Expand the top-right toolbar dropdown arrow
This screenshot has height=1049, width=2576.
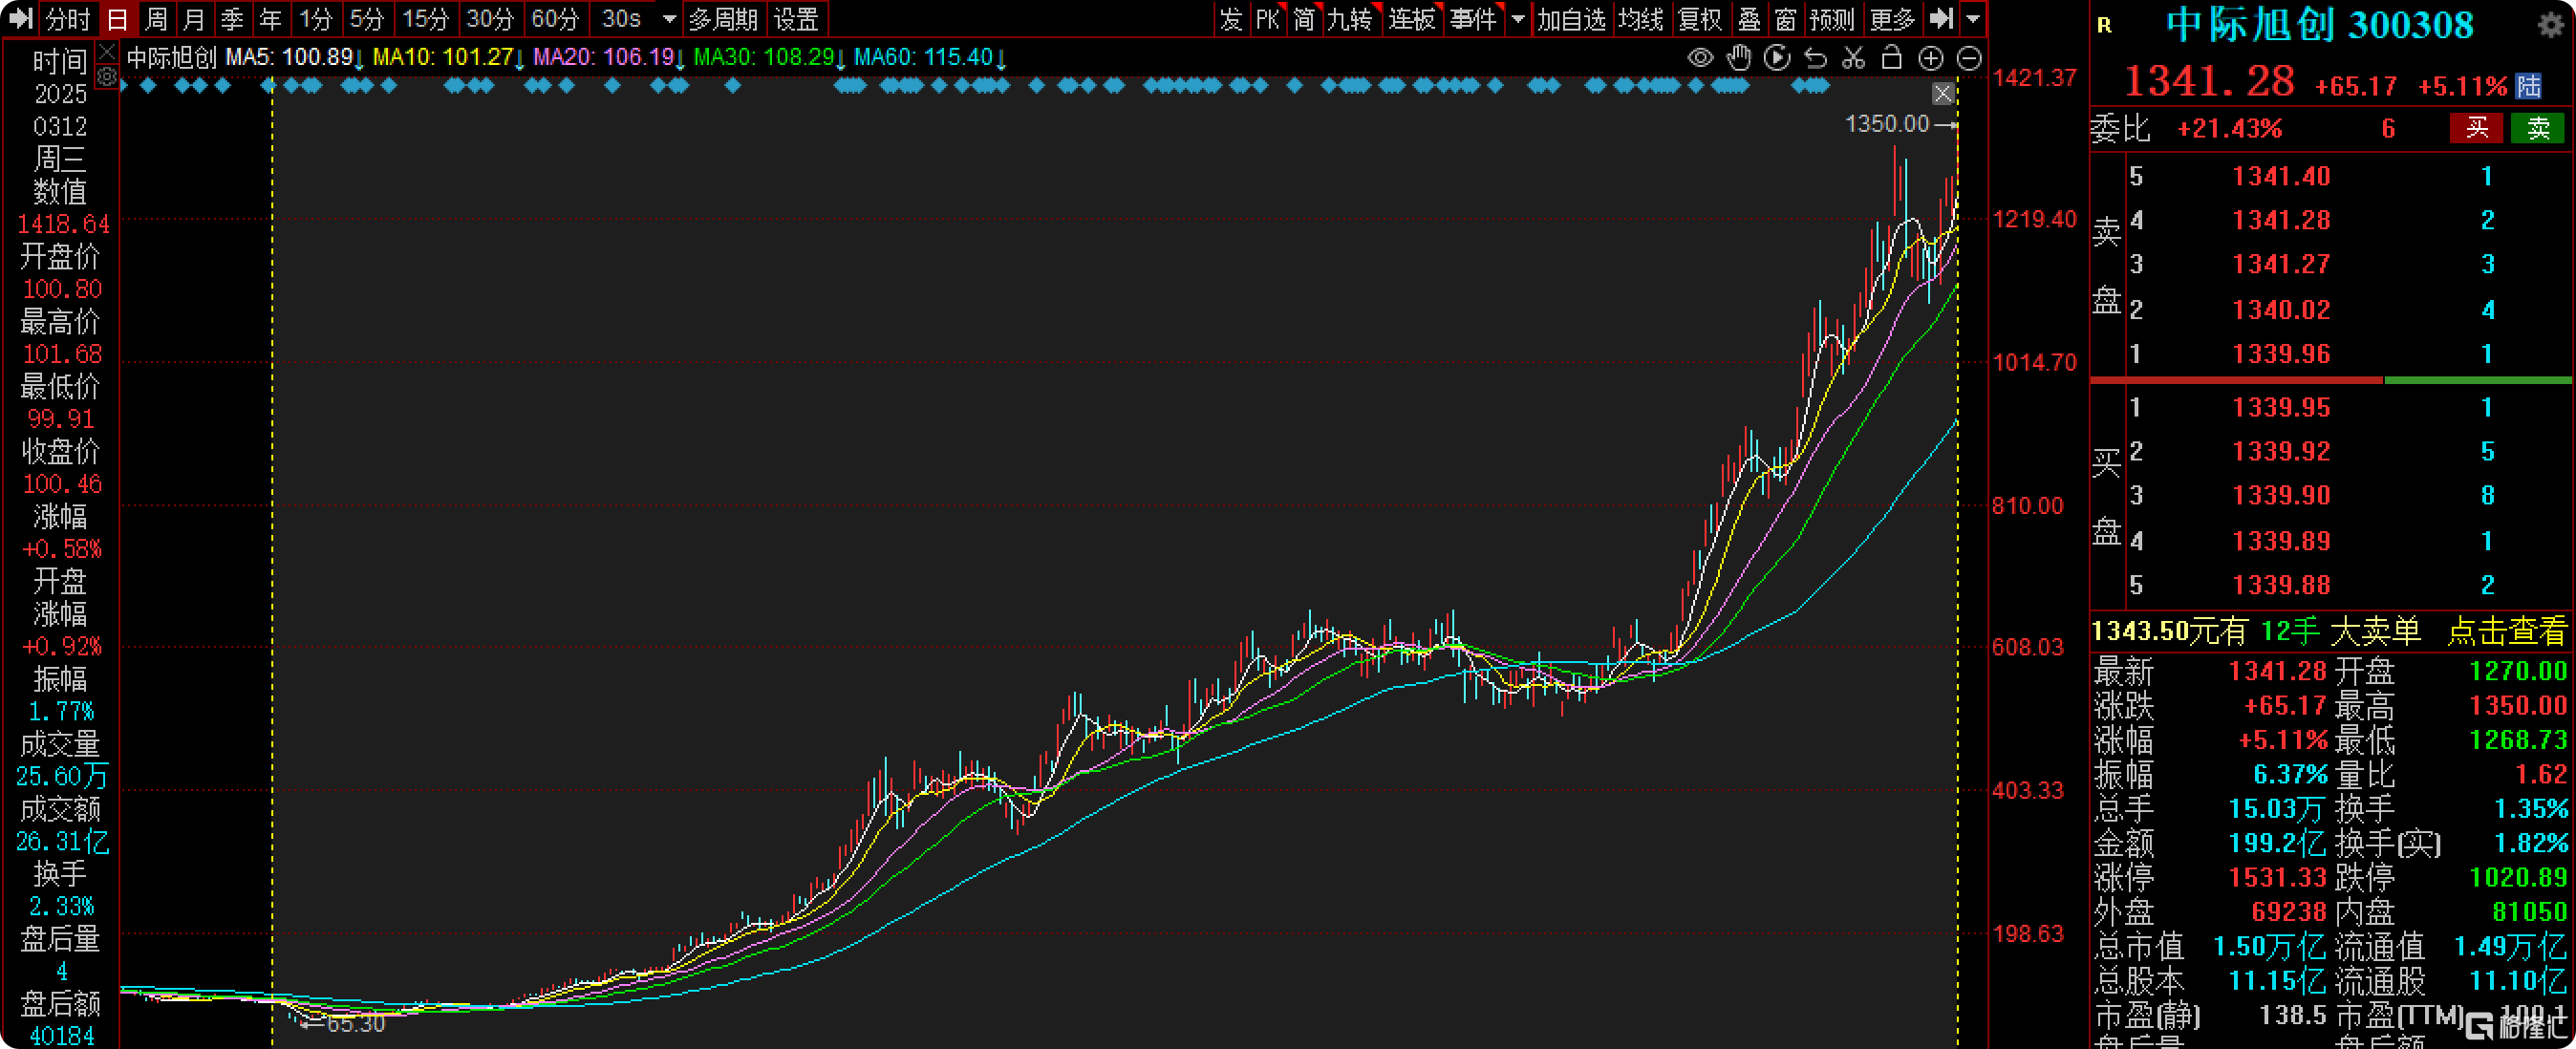(1973, 19)
